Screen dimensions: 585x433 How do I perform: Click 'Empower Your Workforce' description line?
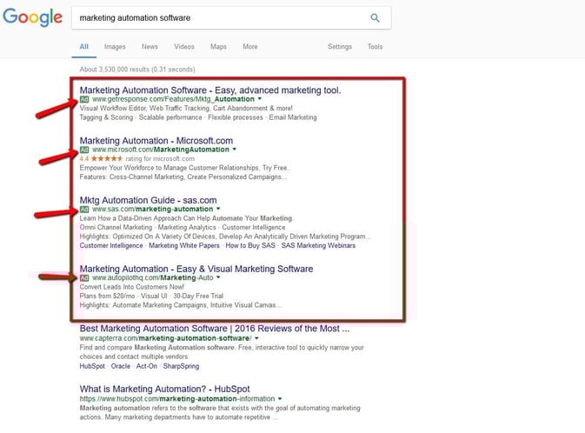point(184,168)
